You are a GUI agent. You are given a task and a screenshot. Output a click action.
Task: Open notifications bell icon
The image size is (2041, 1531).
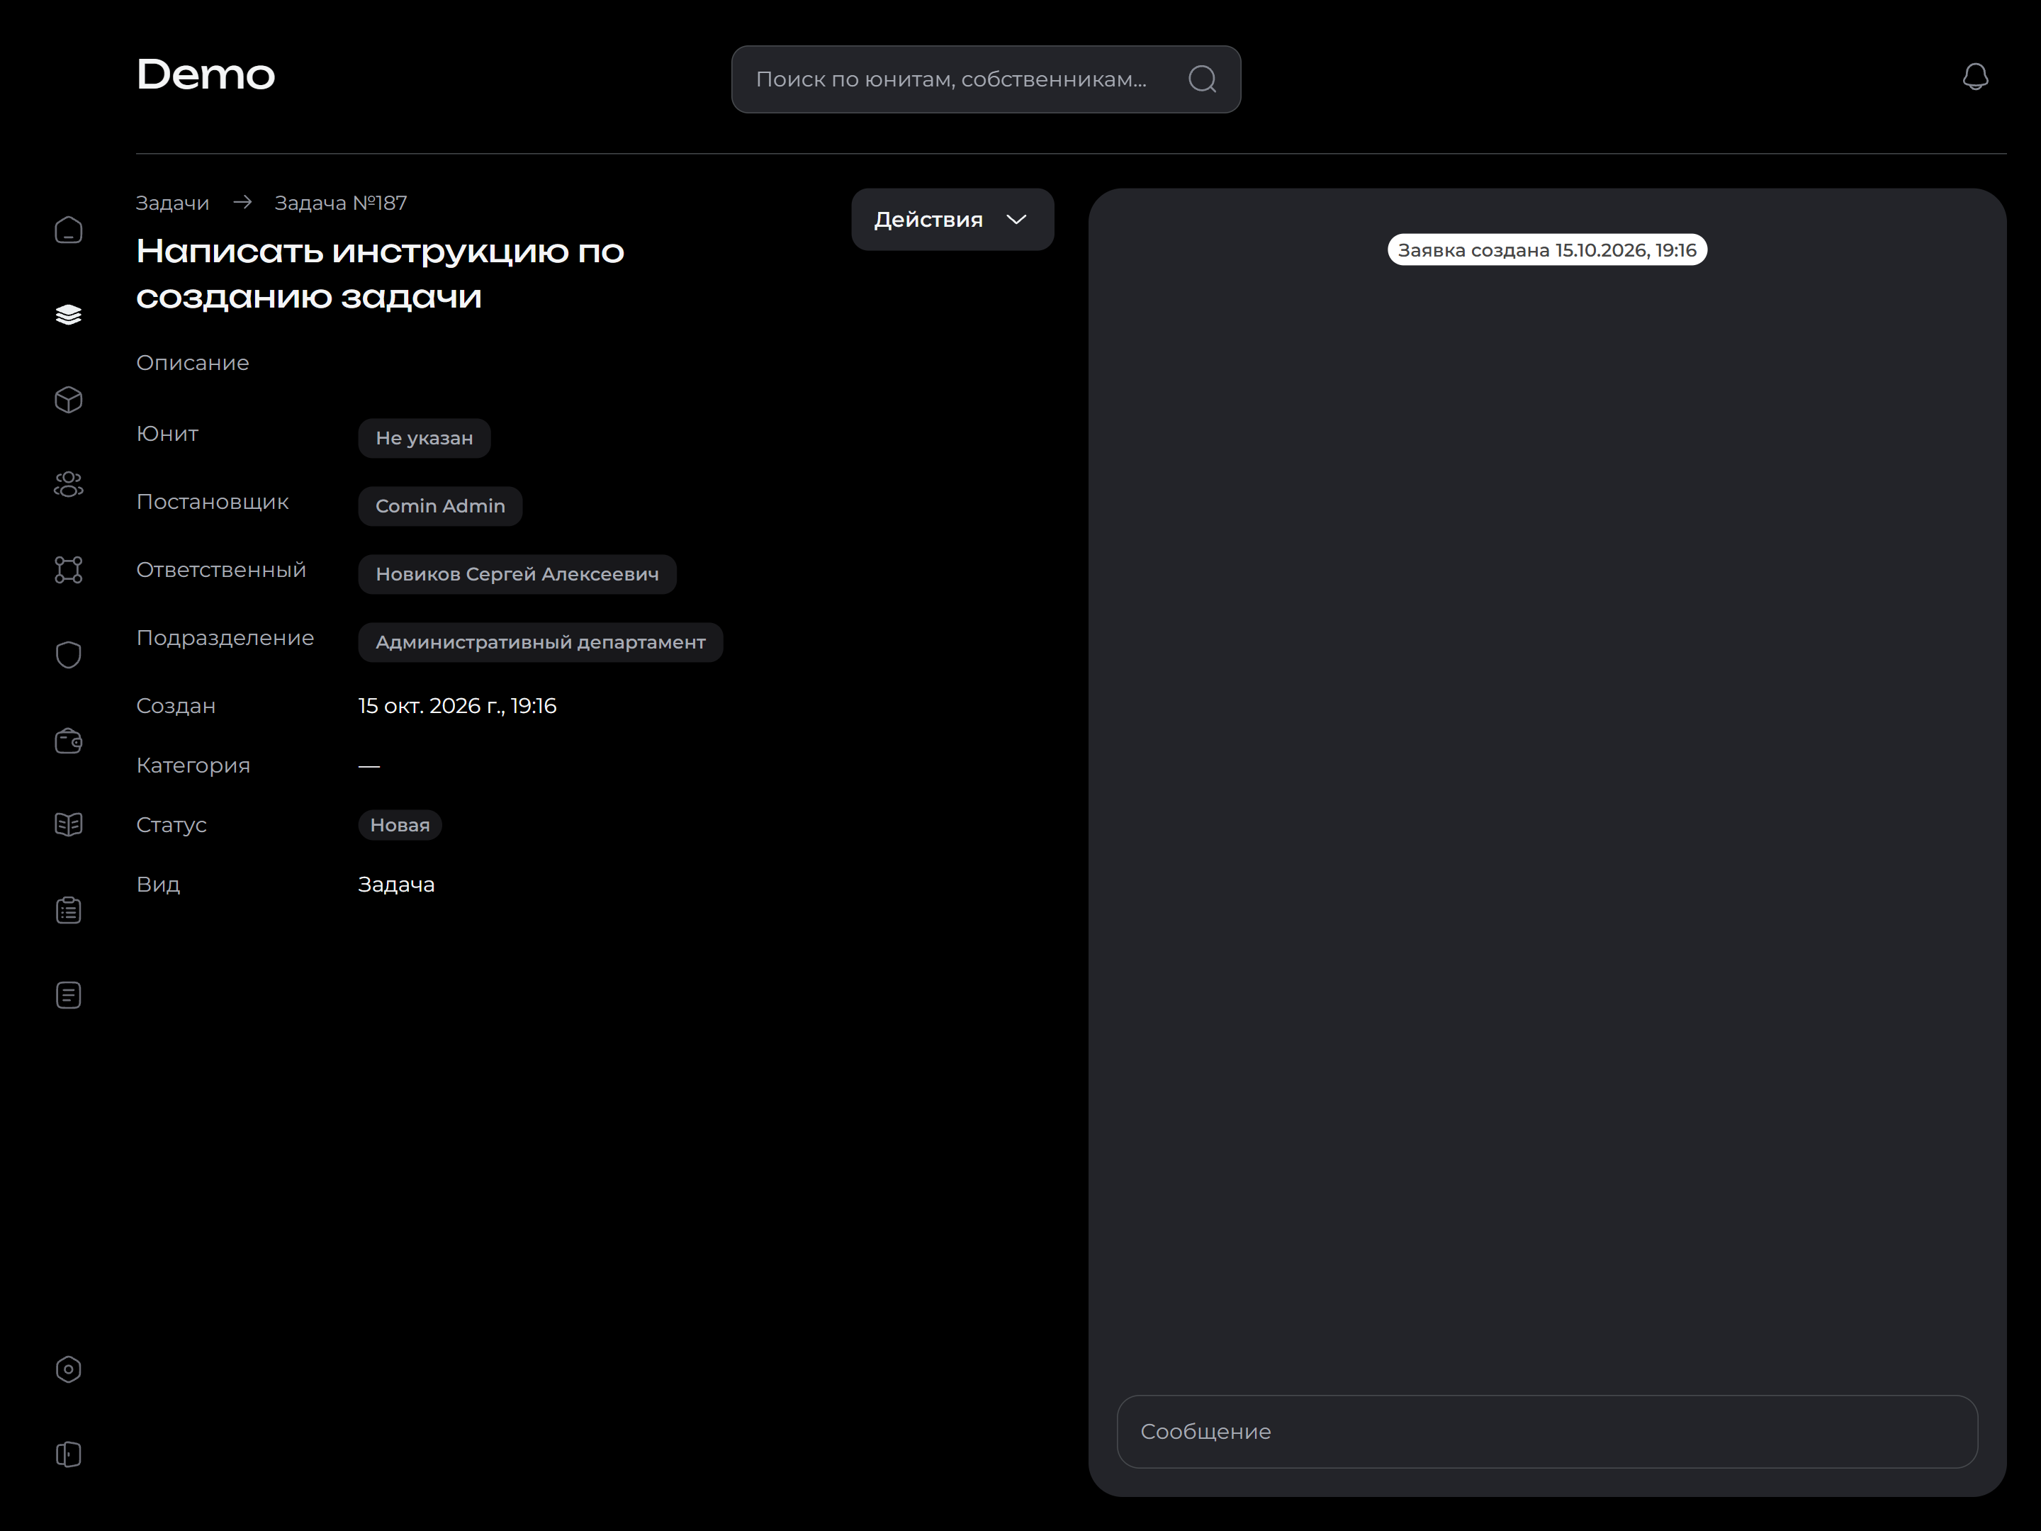(x=1976, y=77)
